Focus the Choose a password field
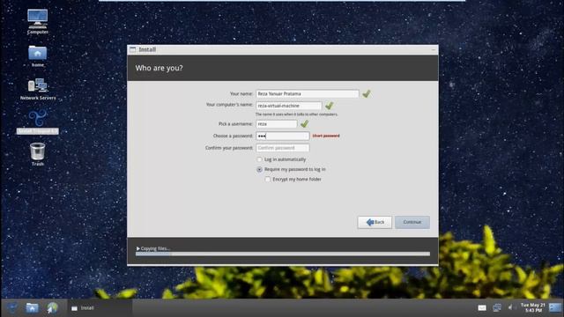The image size is (564, 317). 282,136
